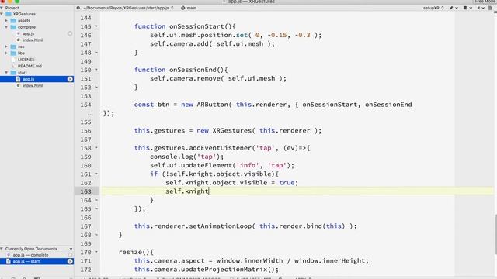Image resolution: width=497 pixels, height=279 pixels.
Task: Click console.log on line 159
Action: tap(171, 157)
